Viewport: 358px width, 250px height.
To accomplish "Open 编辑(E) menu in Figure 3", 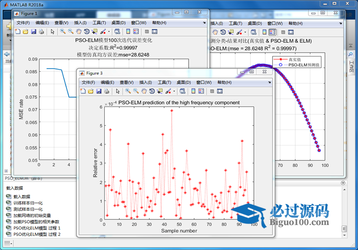I will pos(107,82).
